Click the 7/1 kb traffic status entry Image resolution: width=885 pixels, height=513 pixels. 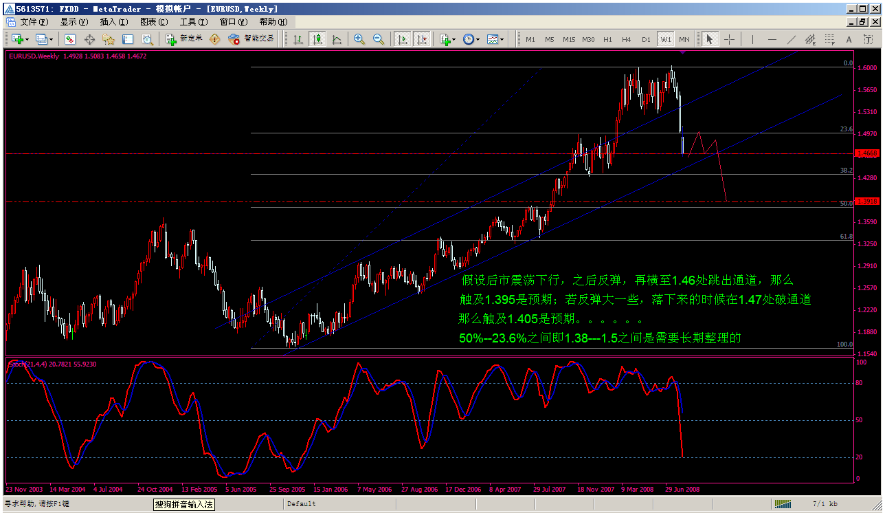[x=825, y=504]
